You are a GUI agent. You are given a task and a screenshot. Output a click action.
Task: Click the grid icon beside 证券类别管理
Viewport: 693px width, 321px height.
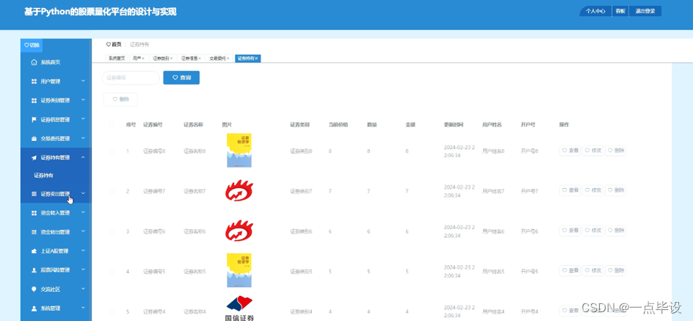[34, 101]
